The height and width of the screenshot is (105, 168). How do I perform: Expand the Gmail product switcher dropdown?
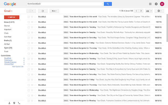[8, 11]
